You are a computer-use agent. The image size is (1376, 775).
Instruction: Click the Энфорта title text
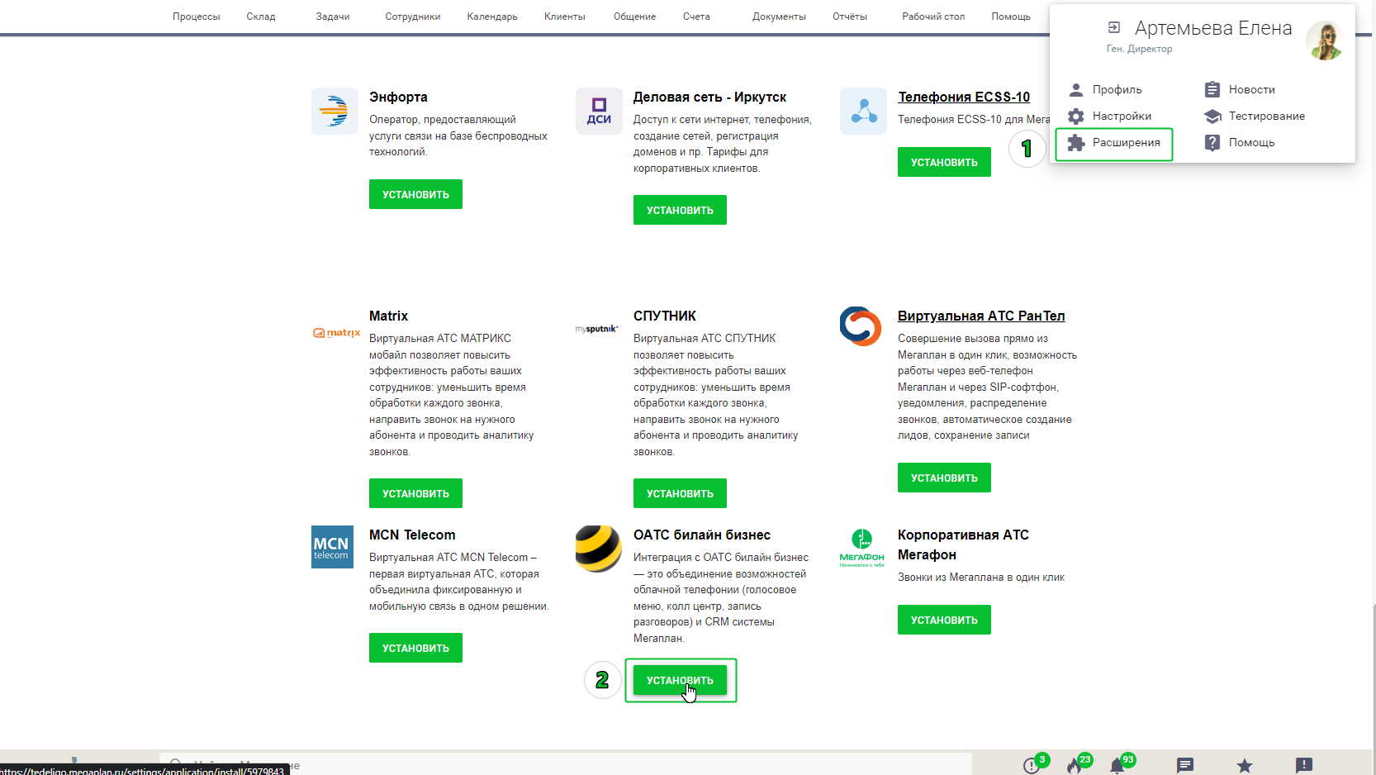(398, 97)
